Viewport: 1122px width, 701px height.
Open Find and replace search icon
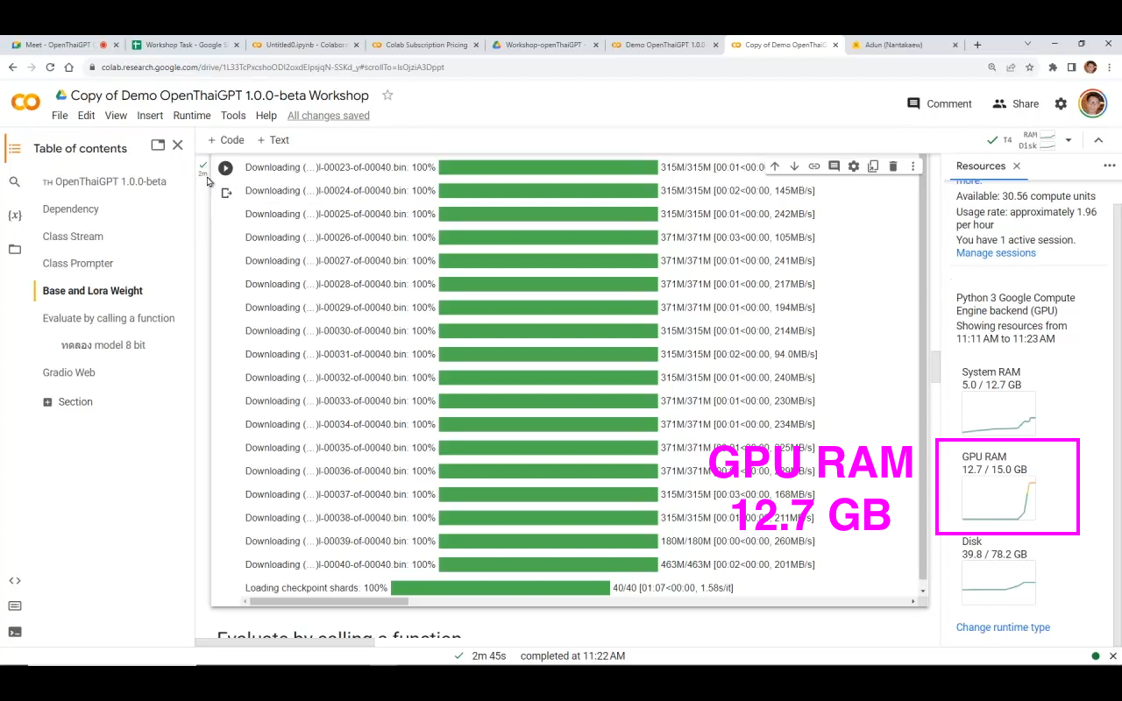pos(14,182)
